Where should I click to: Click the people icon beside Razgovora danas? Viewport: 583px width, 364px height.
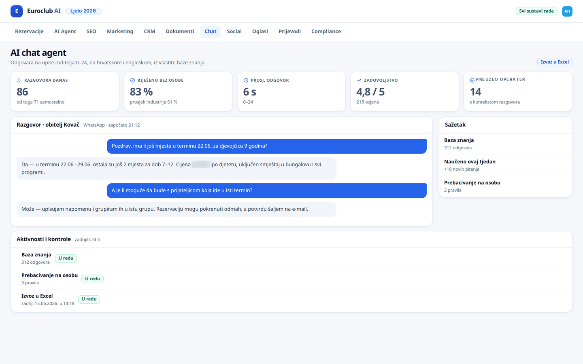pyautogui.click(x=19, y=80)
